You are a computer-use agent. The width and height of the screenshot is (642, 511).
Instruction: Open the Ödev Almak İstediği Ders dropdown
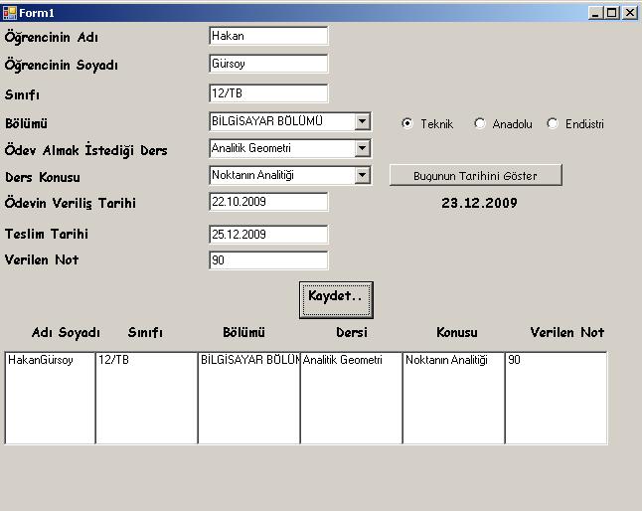coord(362,148)
